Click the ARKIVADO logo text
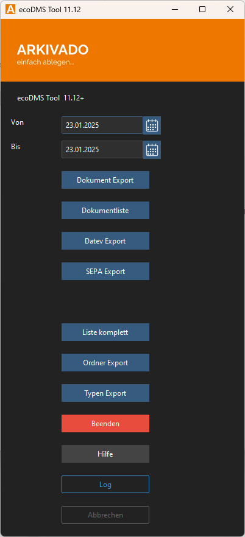Screen dimensions: 245x537 point(52,50)
